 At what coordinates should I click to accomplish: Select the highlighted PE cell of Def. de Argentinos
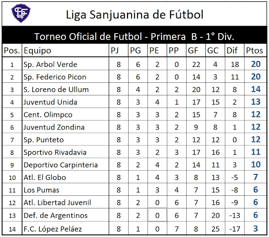[x=157, y=215]
